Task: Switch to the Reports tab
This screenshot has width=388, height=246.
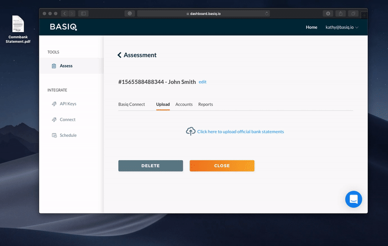Action: tap(205, 104)
